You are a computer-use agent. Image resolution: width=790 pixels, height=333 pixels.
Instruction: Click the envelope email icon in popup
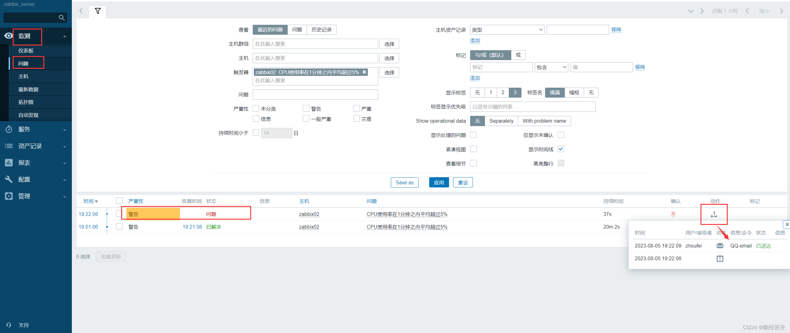coord(720,246)
